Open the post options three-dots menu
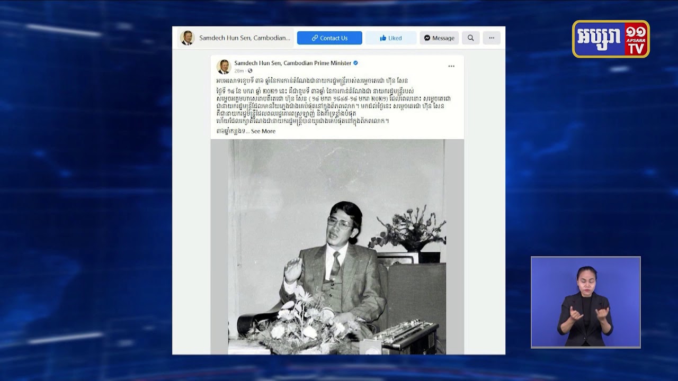Screen dimensions: 678x381 click(x=451, y=66)
